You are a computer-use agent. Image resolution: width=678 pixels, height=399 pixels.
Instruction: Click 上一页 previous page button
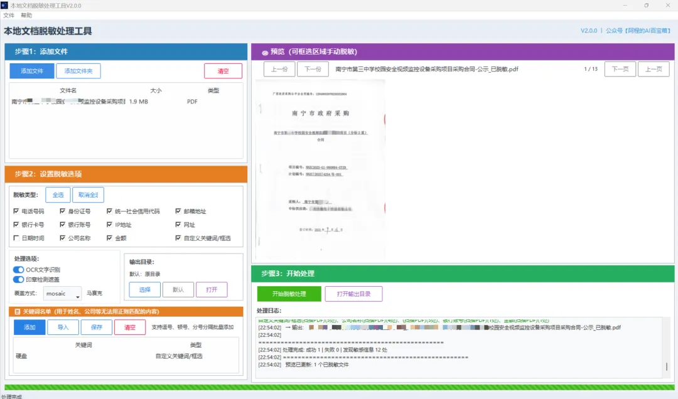click(x=654, y=69)
